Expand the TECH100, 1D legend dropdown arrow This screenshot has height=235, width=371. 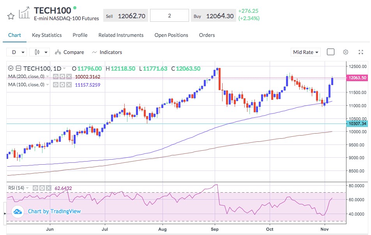[x=64, y=69]
